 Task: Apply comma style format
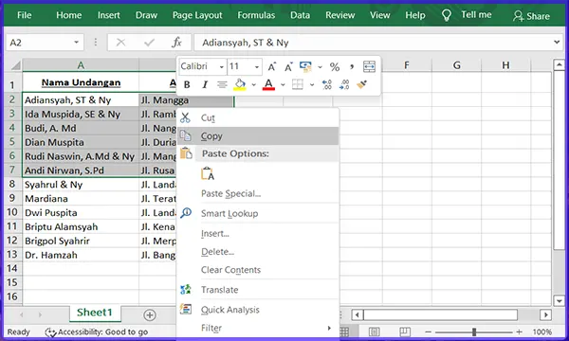point(351,67)
